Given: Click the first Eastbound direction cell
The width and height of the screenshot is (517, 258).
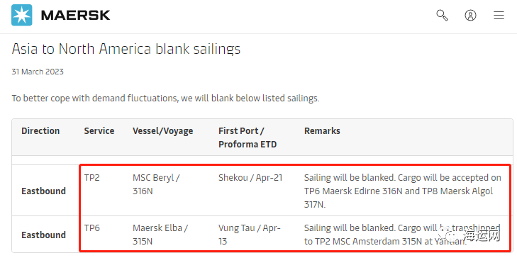Looking at the screenshot, I should pyautogui.click(x=43, y=191).
